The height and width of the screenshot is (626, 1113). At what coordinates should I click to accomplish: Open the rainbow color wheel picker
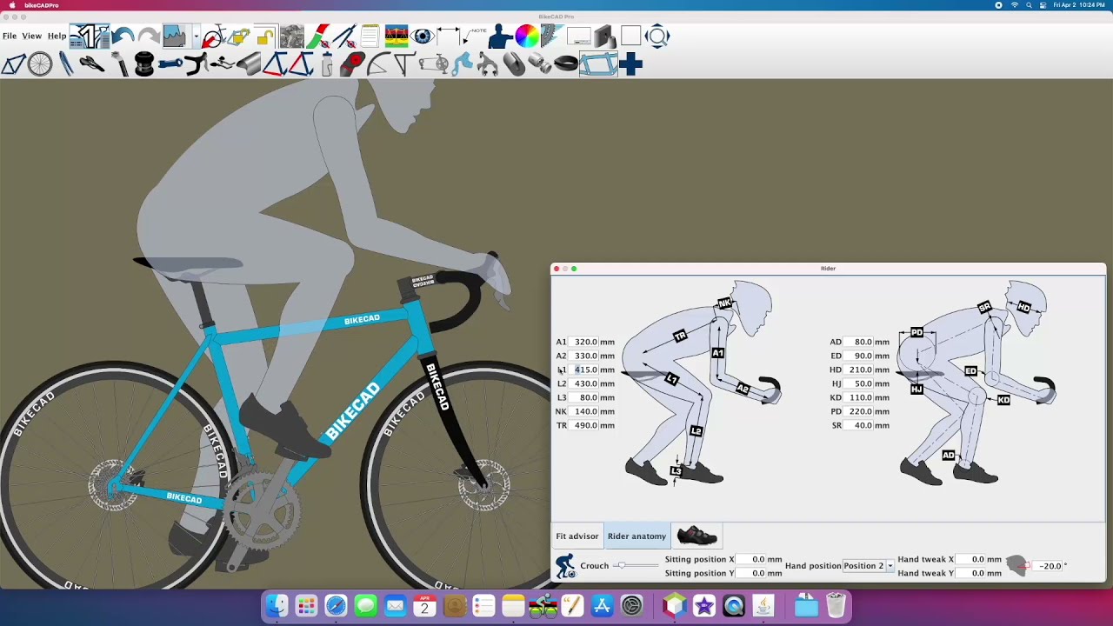(526, 37)
